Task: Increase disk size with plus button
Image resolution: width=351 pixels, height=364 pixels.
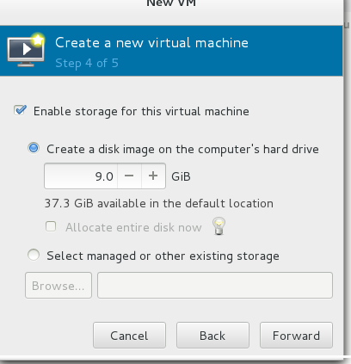Action: [x=153, y=176]
